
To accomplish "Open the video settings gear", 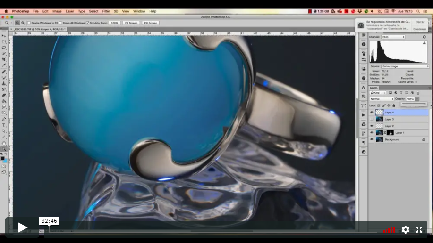I will [x=406, y=229].
